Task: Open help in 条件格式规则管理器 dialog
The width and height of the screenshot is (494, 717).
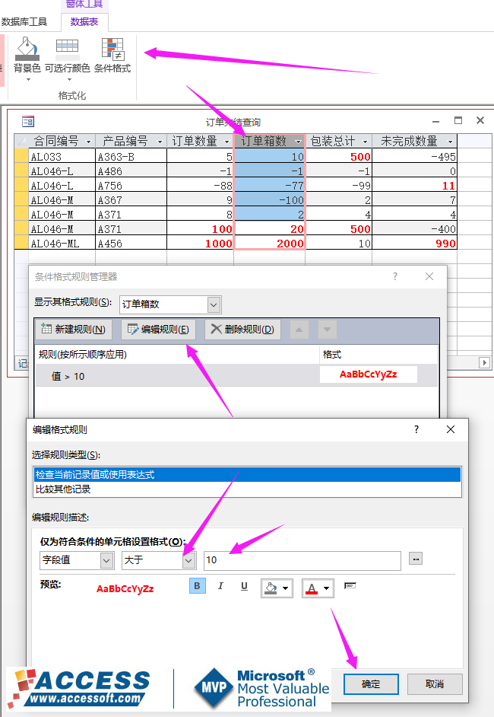Action: click(395, 276)
